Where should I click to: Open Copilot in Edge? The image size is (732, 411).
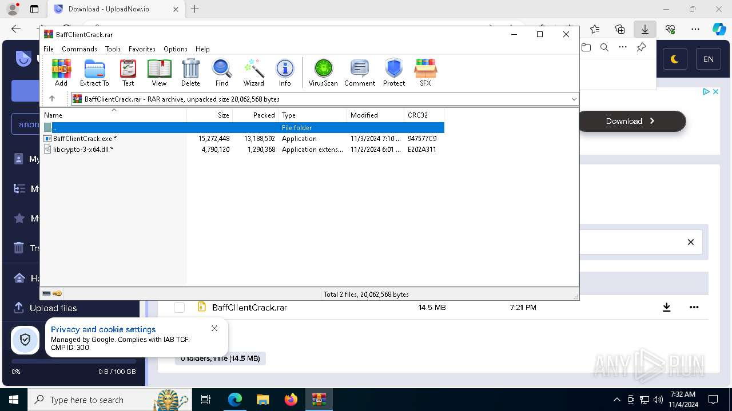(x=719, y=29)
